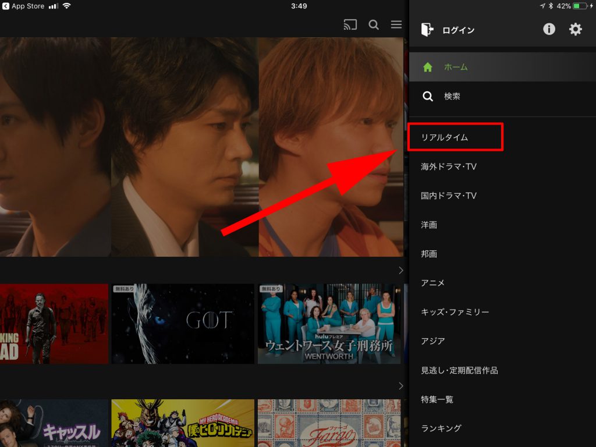Open The Walking Dead thumbnail
This screenshot has height=447, width=596.
(x=54, y=324)
